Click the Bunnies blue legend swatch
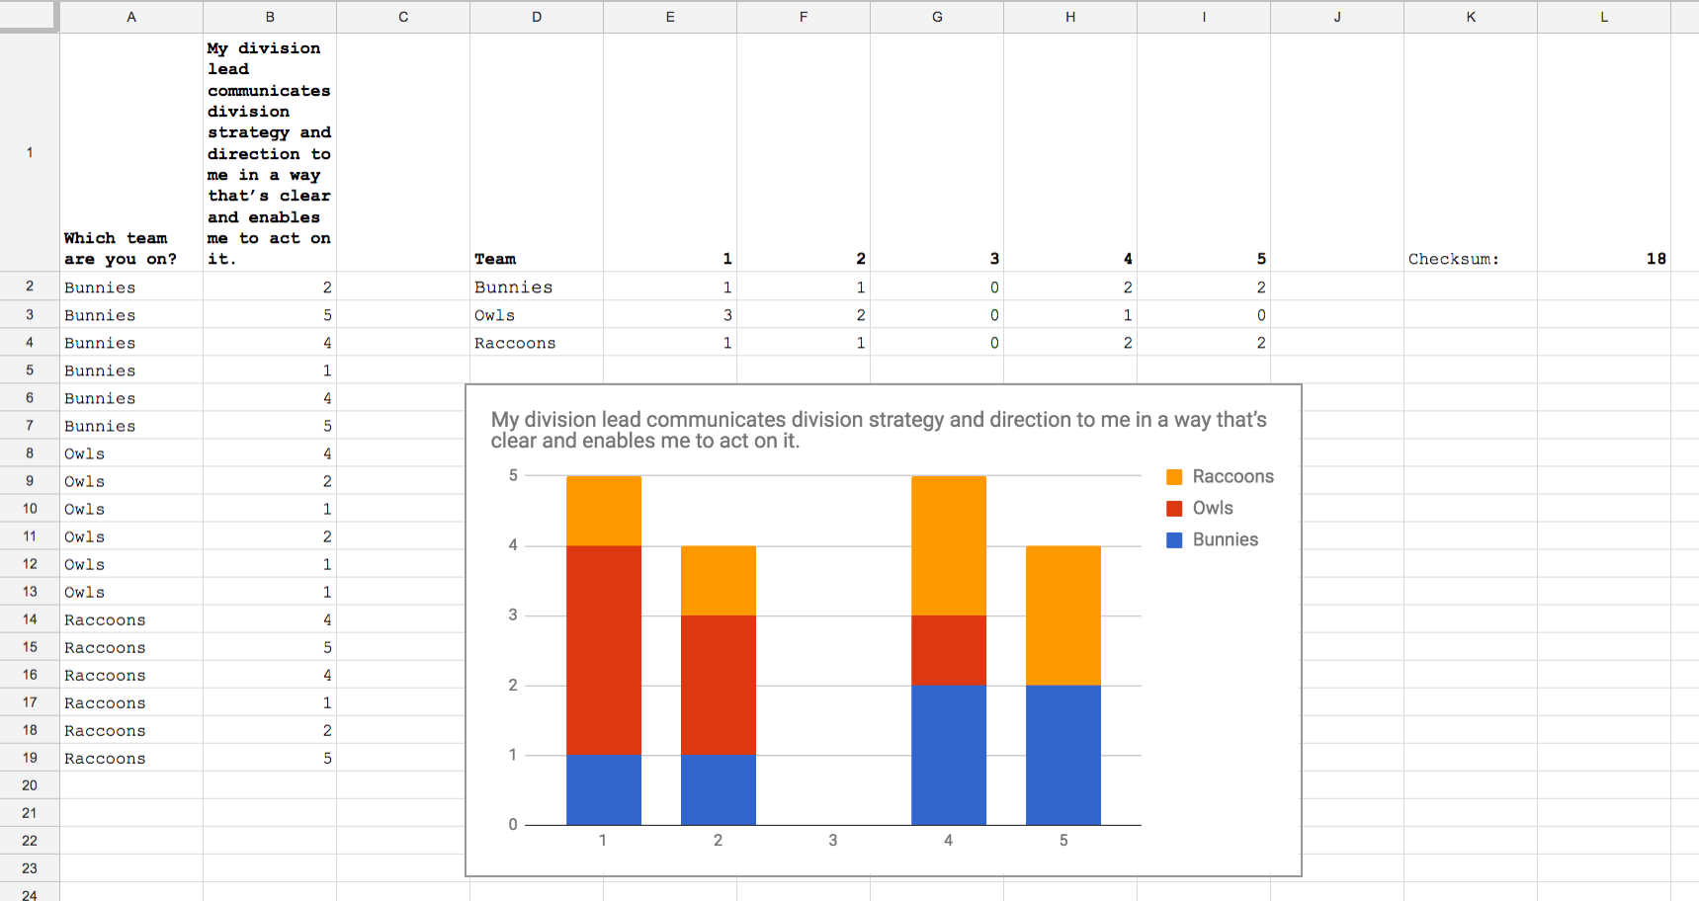This screenshot has height=901, width=1699. [1174, 539]
